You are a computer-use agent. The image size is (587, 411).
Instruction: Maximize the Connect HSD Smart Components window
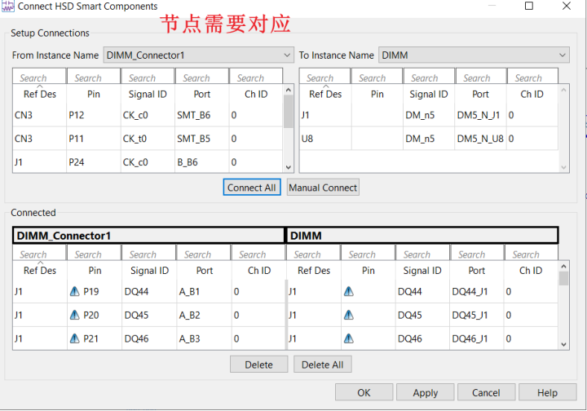(529, 6)
